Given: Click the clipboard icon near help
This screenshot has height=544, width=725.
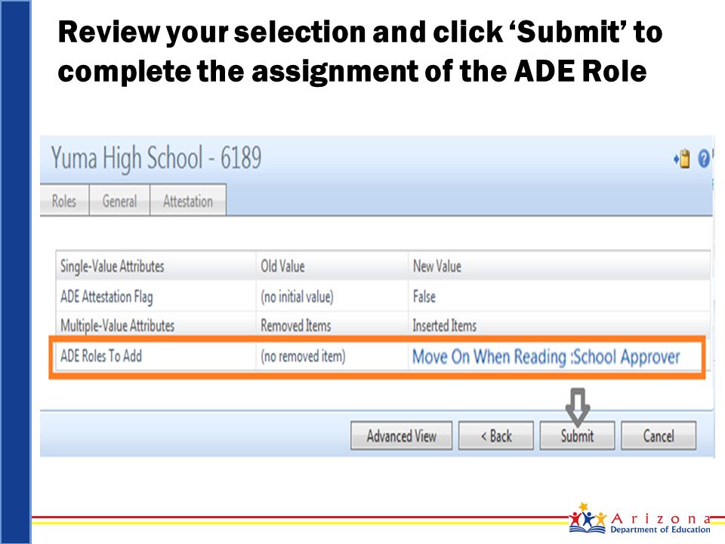Looking at the screenshot, I should [682, 159].
